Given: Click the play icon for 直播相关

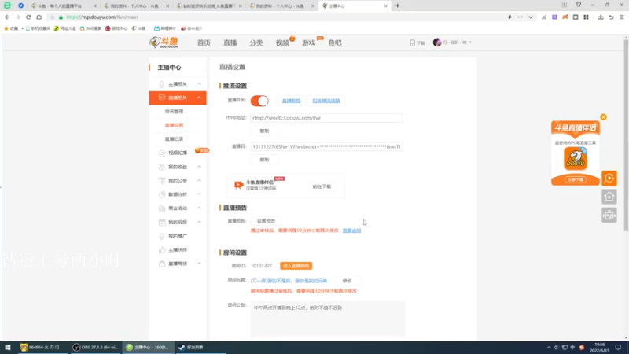Looking at the screenshot, I should [162, 98].
